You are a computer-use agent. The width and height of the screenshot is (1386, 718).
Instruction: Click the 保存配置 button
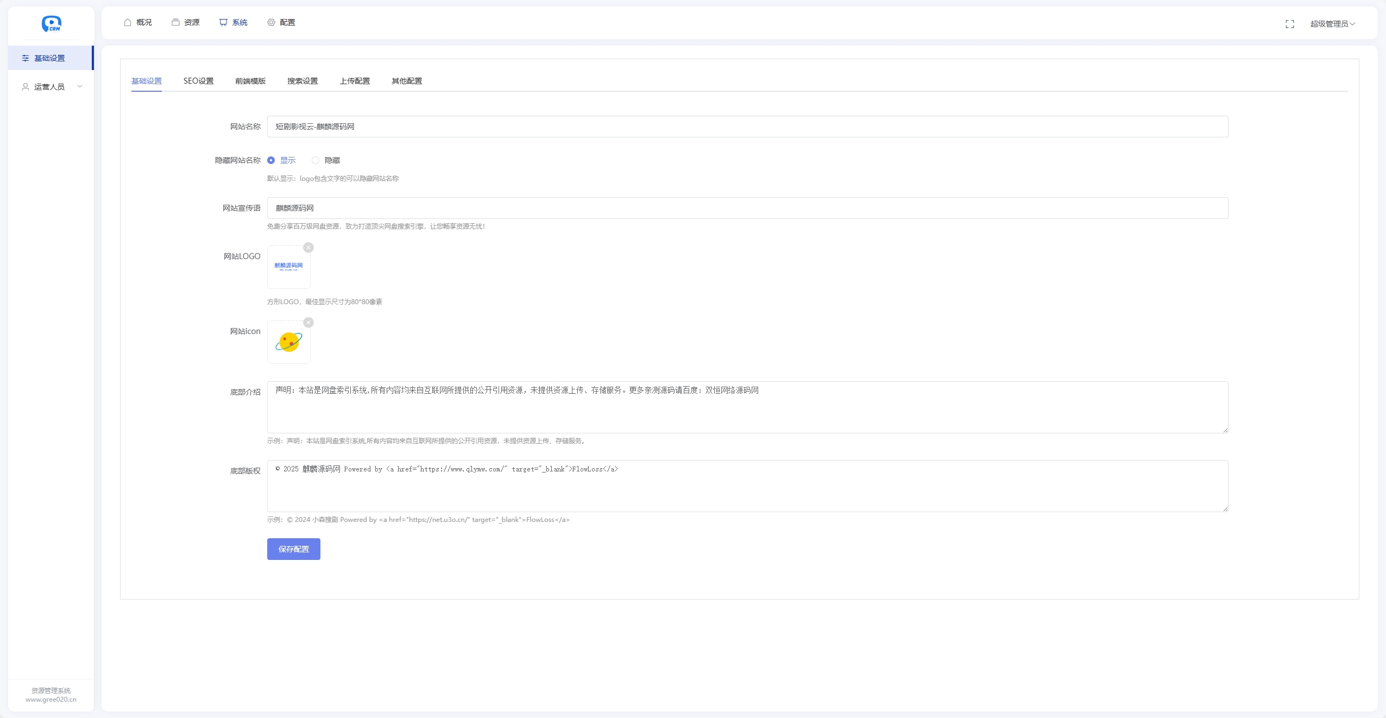[x=293, y=549]
